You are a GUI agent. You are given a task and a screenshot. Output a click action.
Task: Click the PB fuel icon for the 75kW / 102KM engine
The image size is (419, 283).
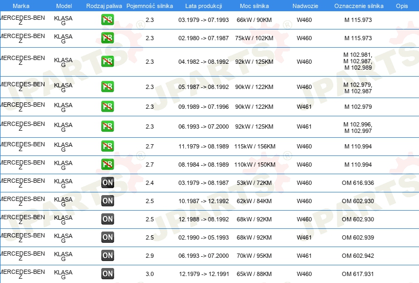point(107,39)
